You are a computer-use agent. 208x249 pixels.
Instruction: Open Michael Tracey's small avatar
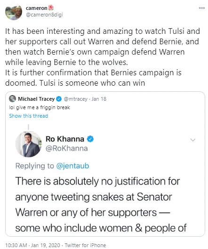coord(12,99)
